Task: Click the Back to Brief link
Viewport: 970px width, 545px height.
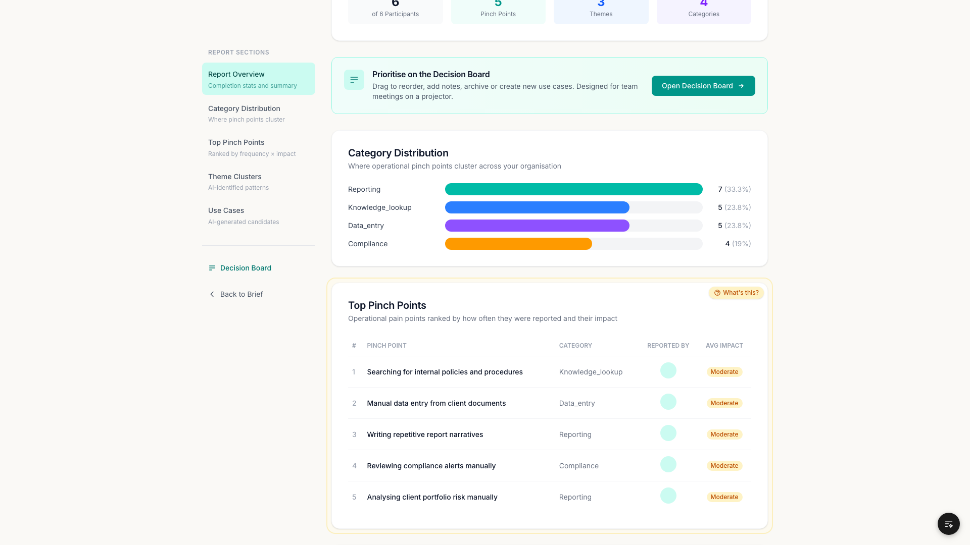Action: [235, 294]
